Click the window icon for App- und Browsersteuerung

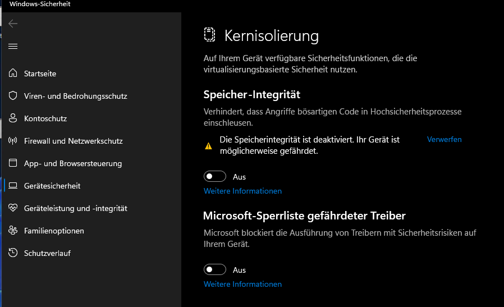pyautogui.click(x=13, y=163)
